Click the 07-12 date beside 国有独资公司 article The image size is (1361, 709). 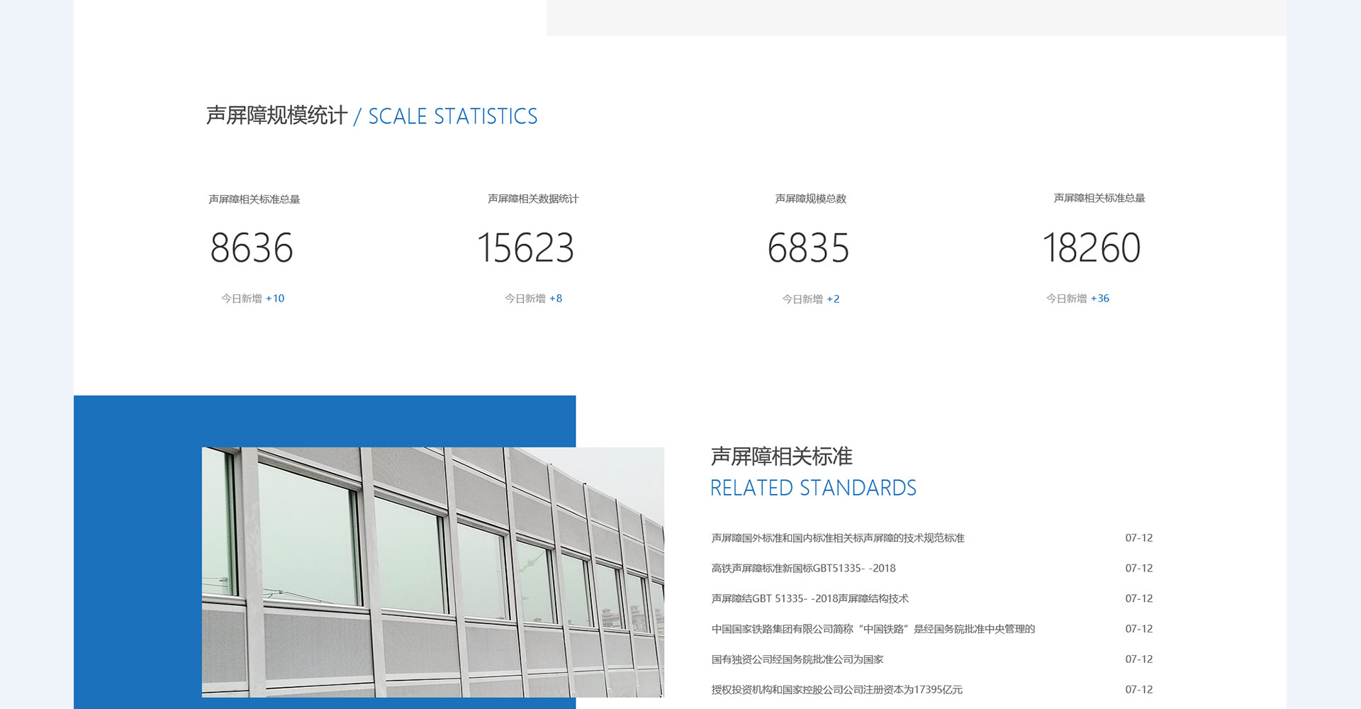click(x=1138, y=659)
